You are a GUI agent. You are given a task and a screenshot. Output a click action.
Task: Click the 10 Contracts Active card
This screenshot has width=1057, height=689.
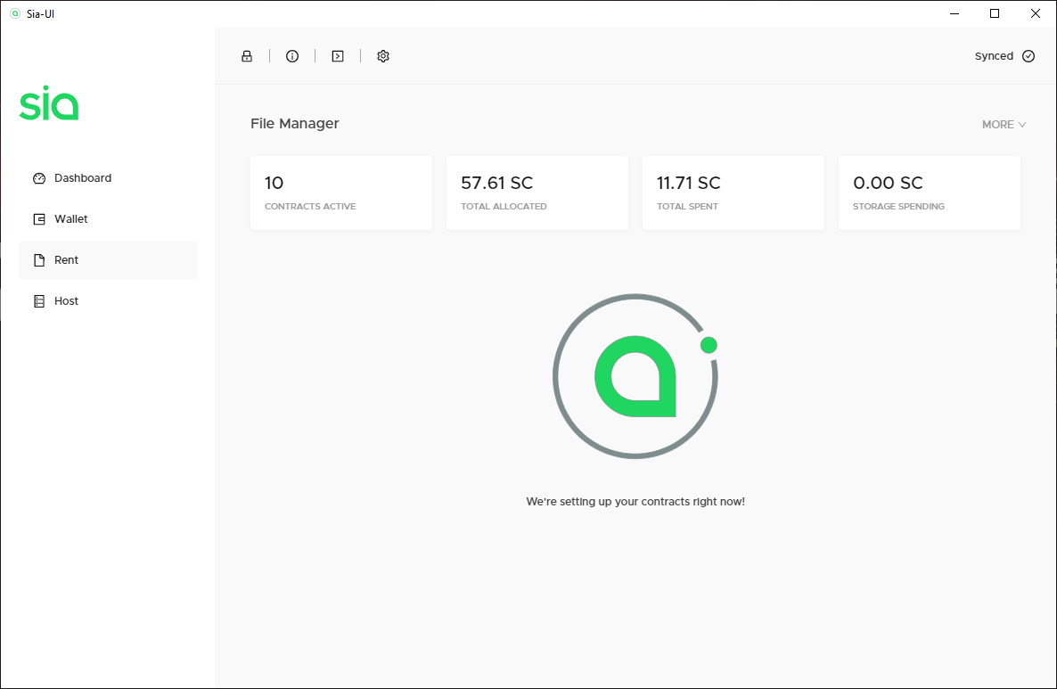pos(341,193)
